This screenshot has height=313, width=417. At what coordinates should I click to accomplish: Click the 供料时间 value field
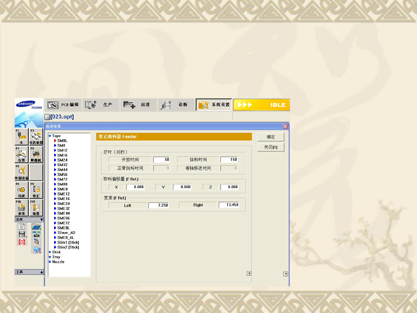coord(229,160)
